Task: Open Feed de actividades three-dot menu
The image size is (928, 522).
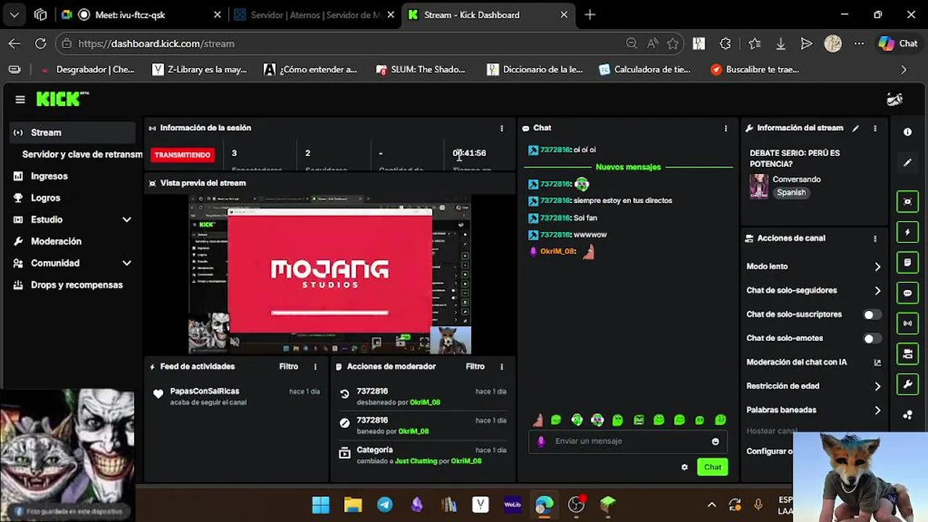Action: (315, 367)
